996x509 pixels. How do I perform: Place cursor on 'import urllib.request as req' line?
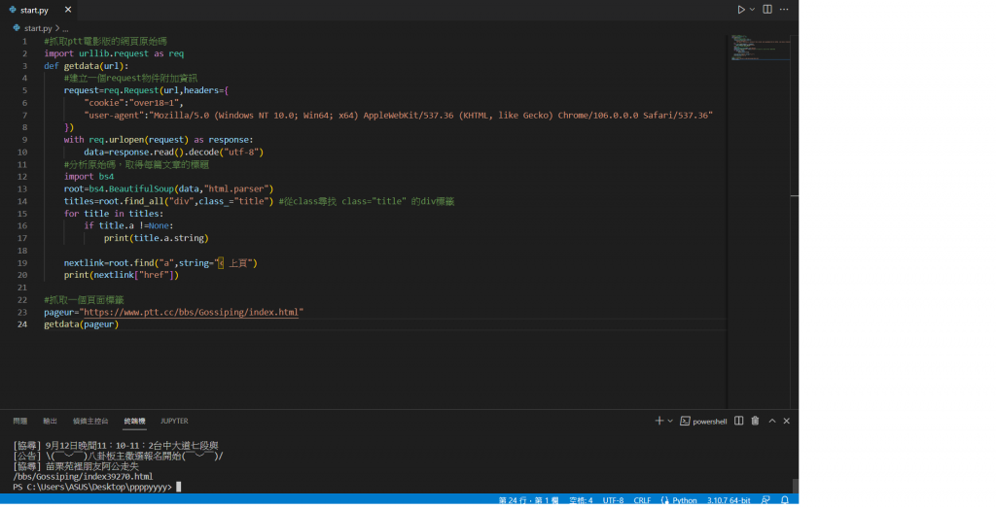(x=114, y=54)
